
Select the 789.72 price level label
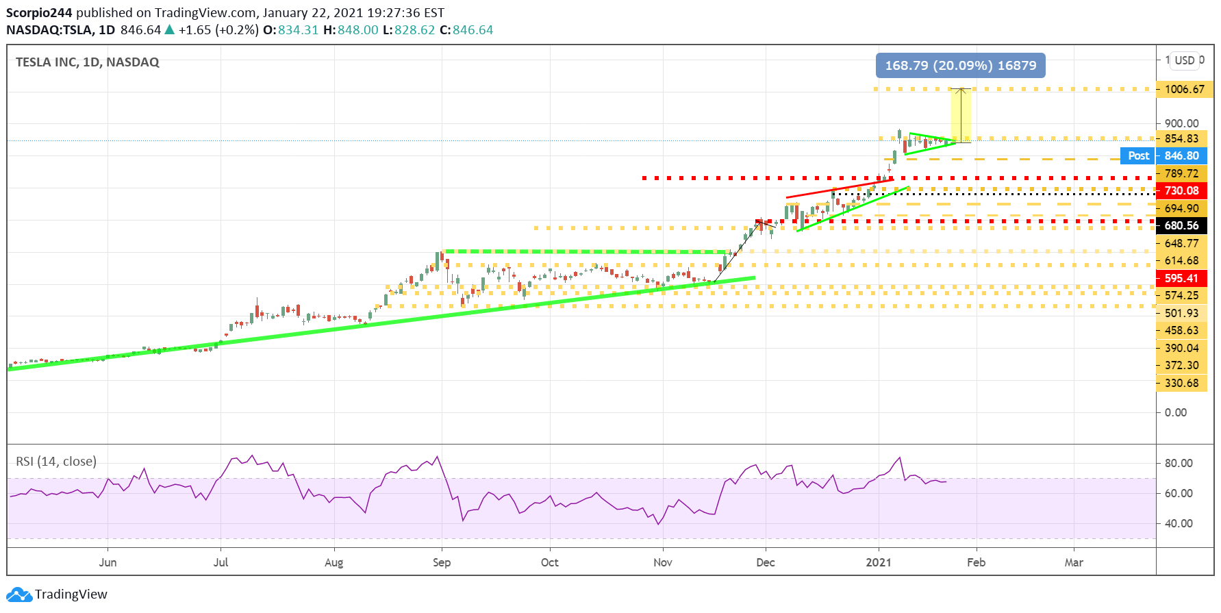click(1182, 173)
